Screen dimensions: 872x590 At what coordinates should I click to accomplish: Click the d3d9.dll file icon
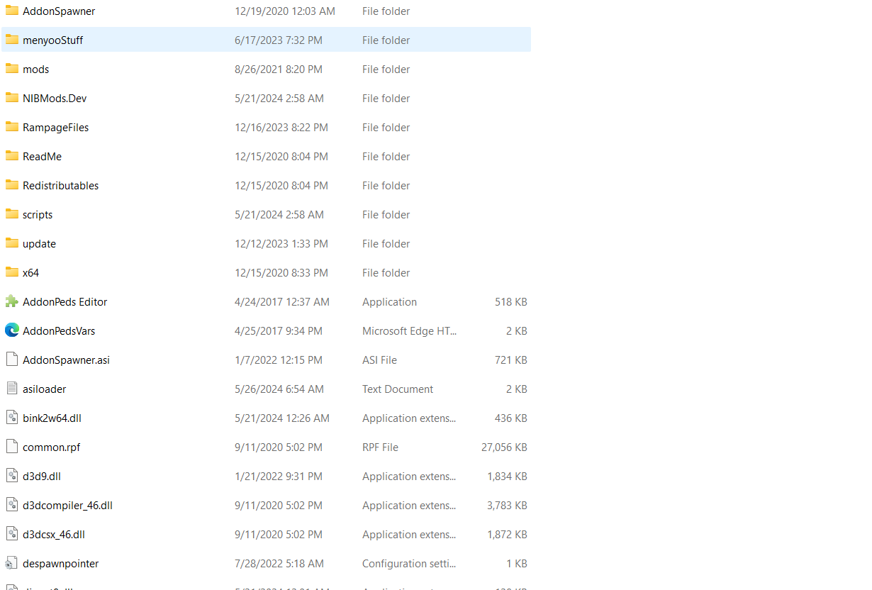11,476
